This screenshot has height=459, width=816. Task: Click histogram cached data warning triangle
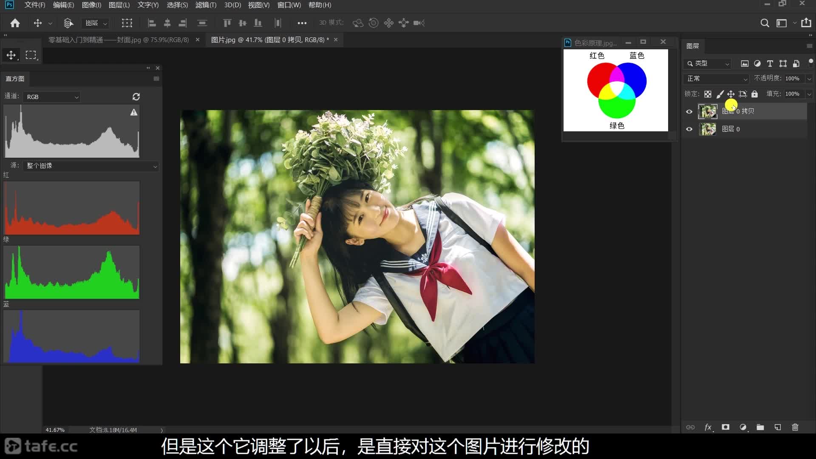click(x=134, y=112)
